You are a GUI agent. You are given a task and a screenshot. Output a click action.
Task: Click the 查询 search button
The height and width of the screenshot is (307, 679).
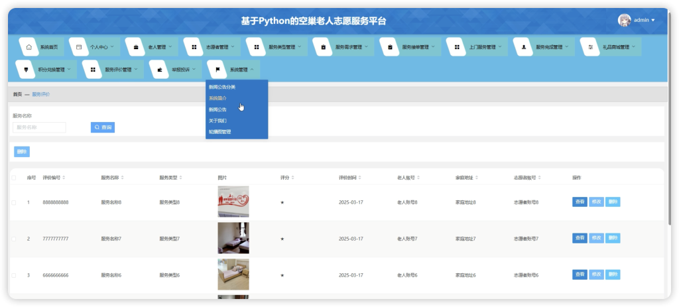click(103, 127)
